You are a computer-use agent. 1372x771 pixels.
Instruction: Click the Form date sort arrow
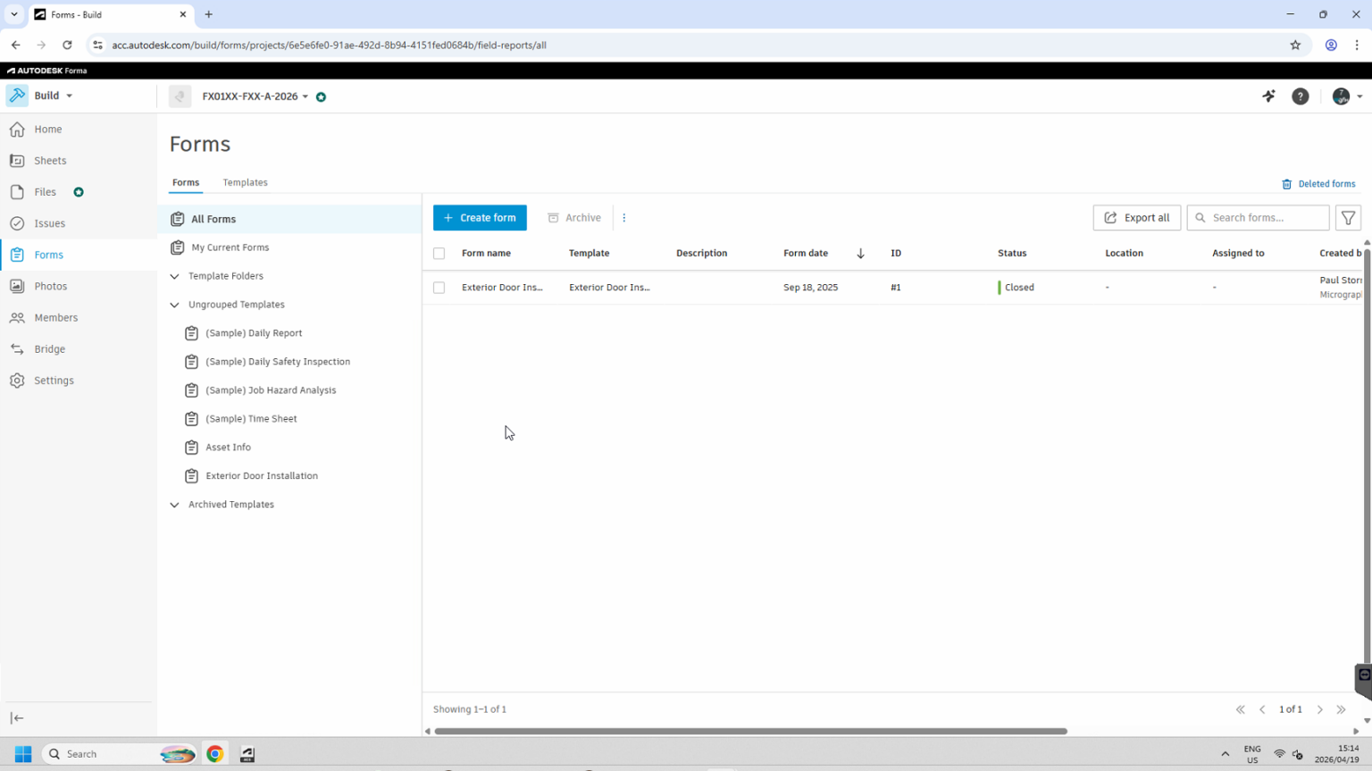click(860, 253)
